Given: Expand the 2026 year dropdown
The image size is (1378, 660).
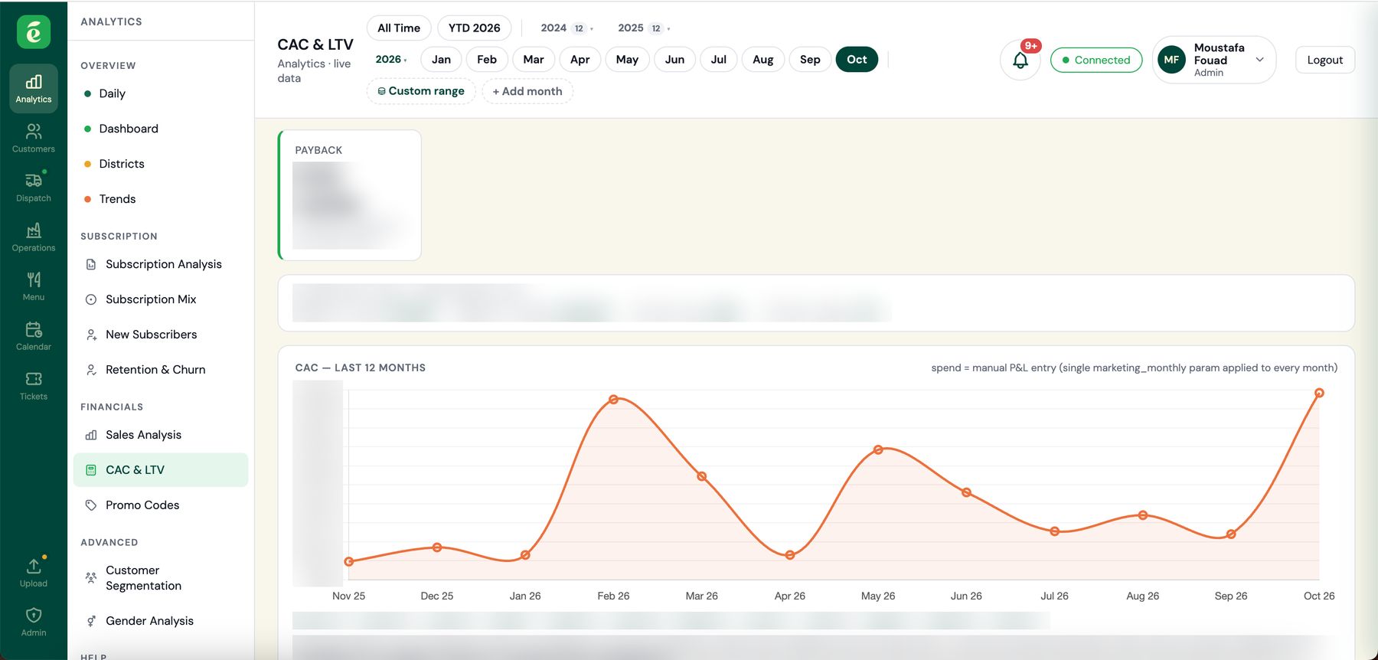Looking at the screenshot, I should pyautogui.click(x=391, y=60).
